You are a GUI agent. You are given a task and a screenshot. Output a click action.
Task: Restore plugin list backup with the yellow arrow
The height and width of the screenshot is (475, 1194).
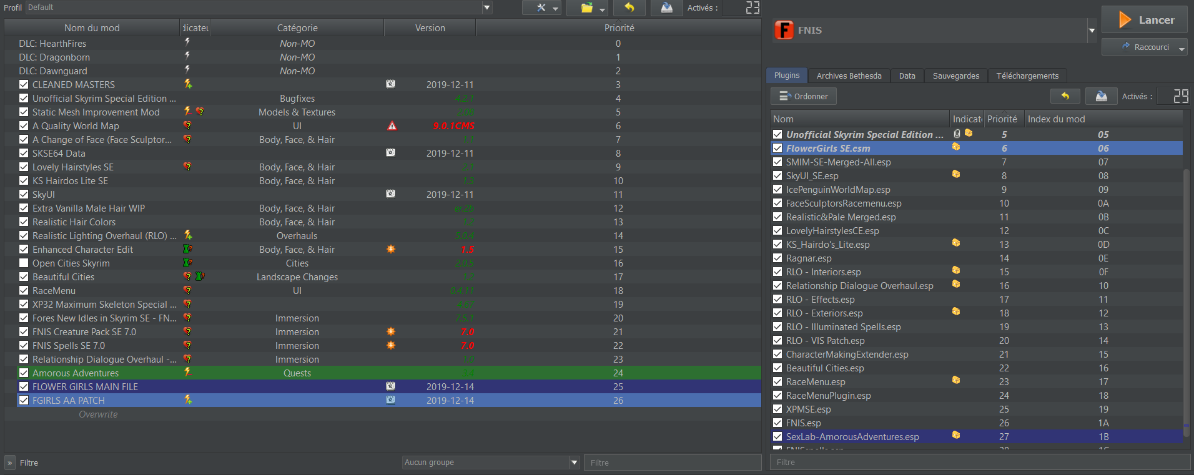coord(1065,96)
